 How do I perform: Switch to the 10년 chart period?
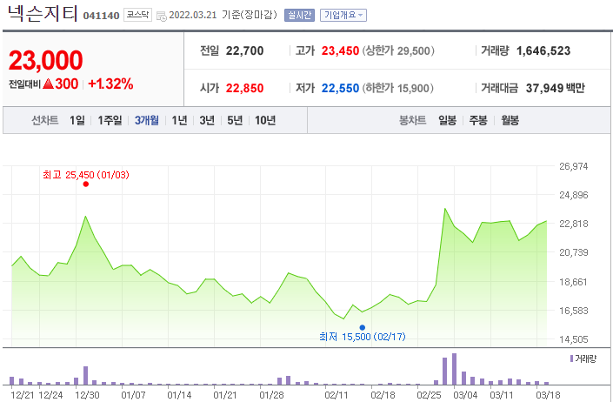[265, 120]
